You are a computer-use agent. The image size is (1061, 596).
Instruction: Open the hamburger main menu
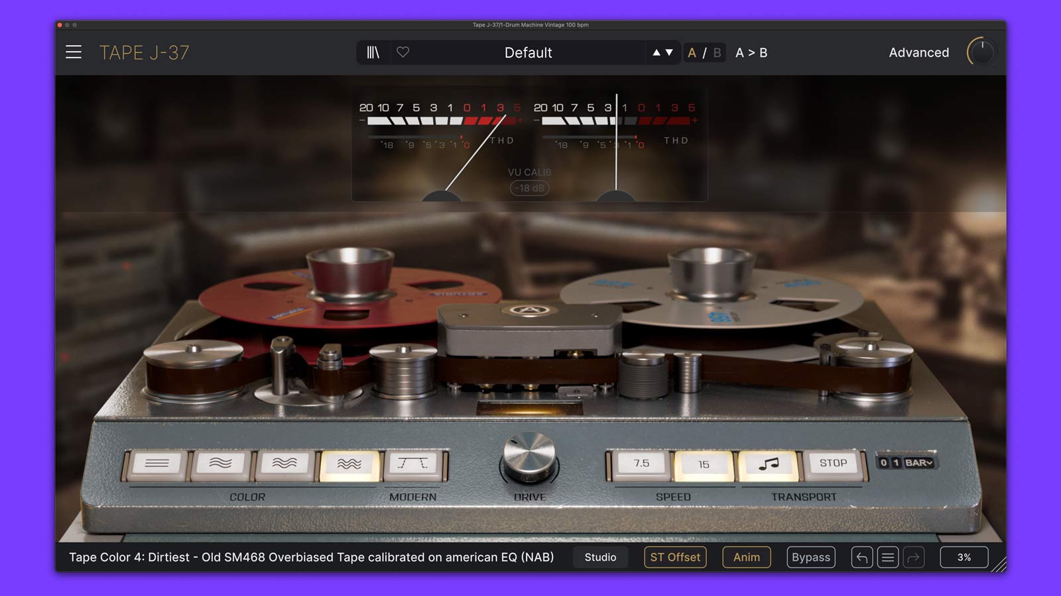tap(74, 52)
